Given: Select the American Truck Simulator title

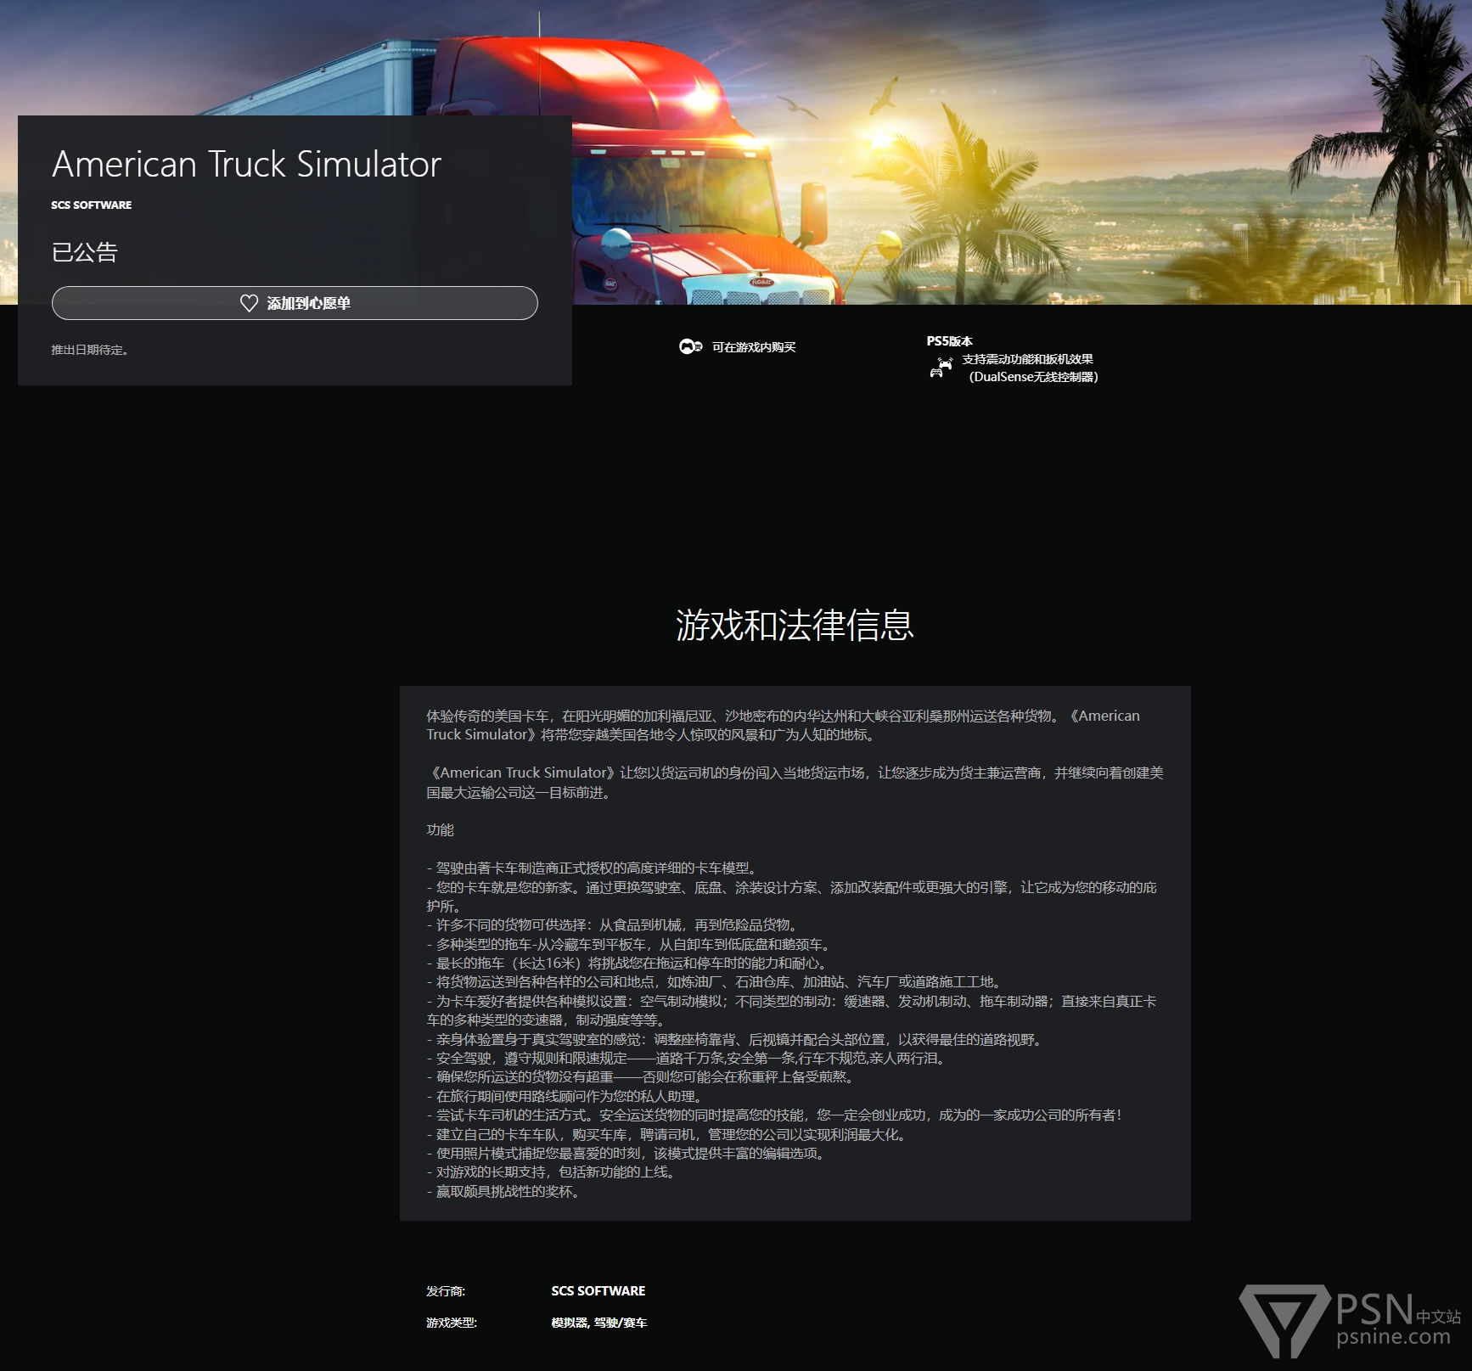Looking at the screenshot, I should pyautogui.click(x=247, y=164).
